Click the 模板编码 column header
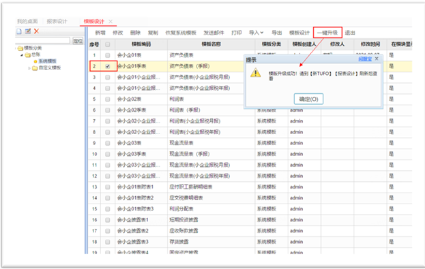Viewport: 425px width, 269px height. coord(141,44)
